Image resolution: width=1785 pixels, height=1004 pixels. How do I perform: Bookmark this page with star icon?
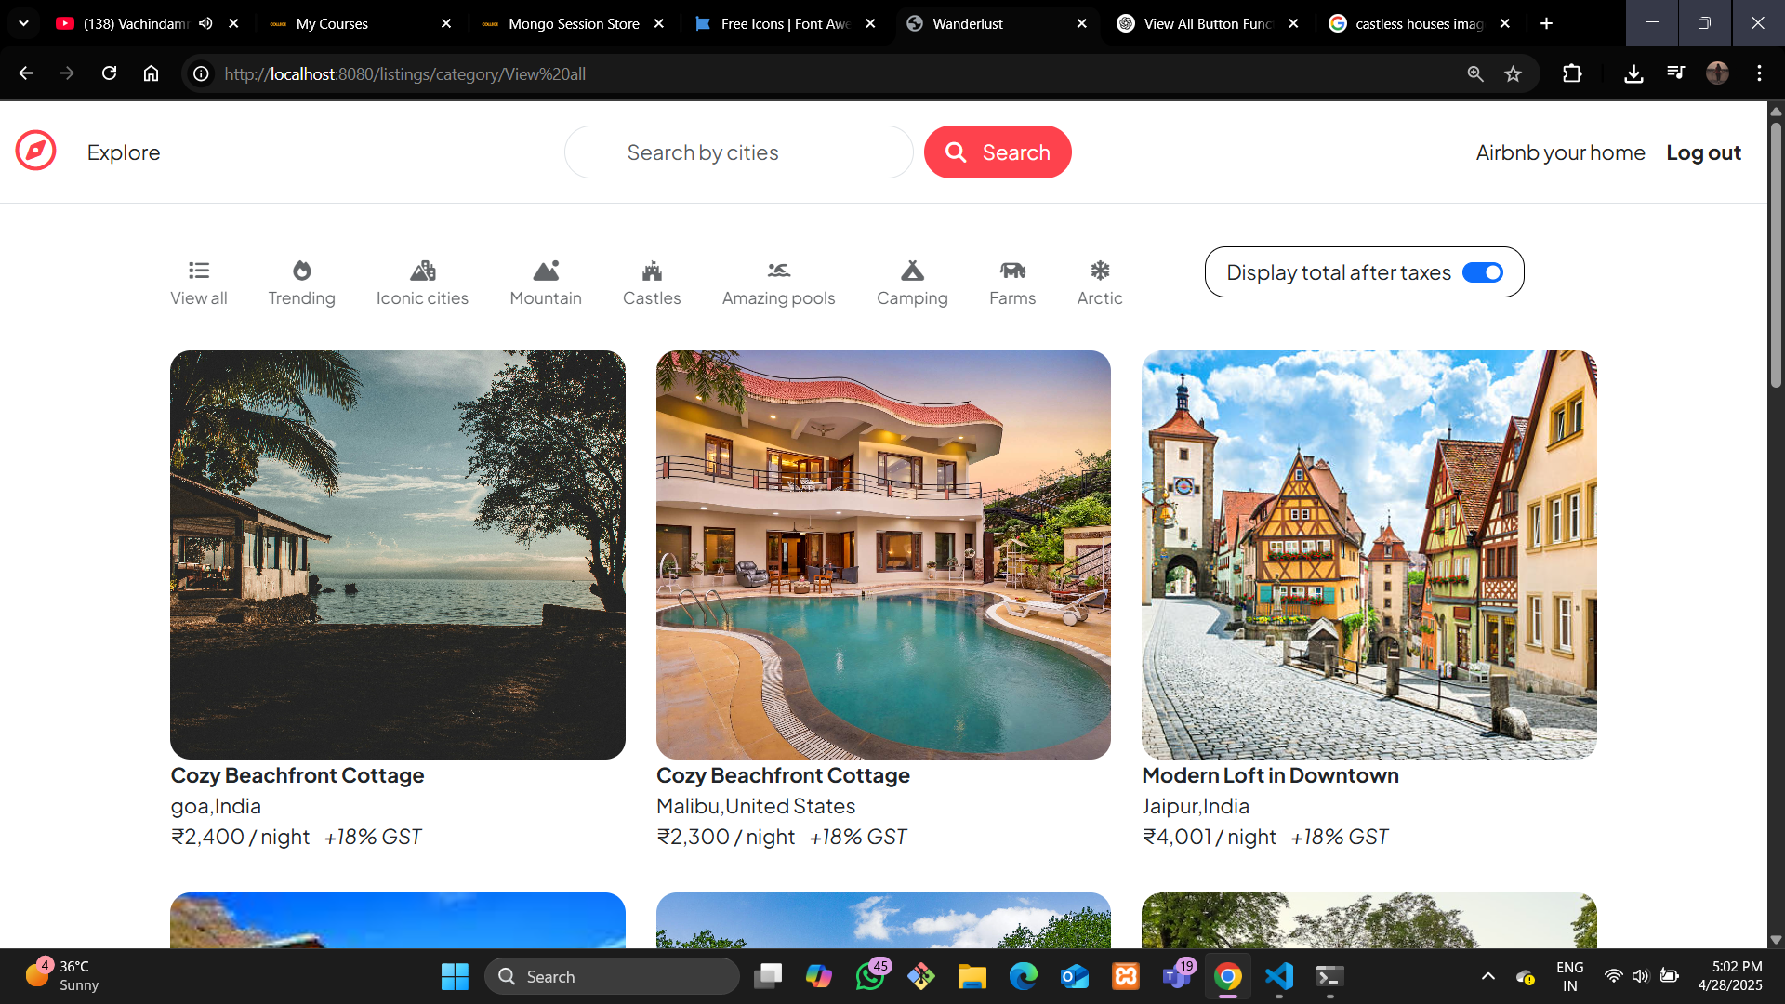tap(1513, 73)
